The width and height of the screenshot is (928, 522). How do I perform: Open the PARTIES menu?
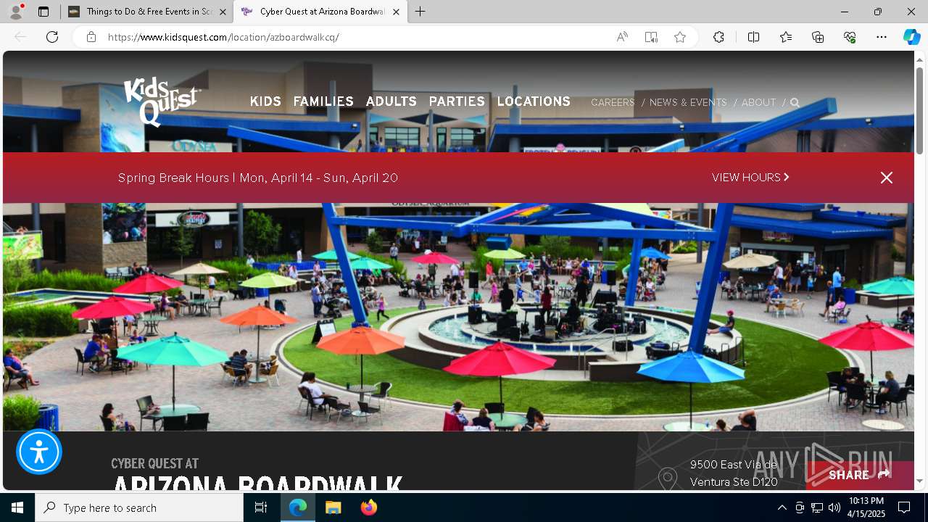pos(457,102)
